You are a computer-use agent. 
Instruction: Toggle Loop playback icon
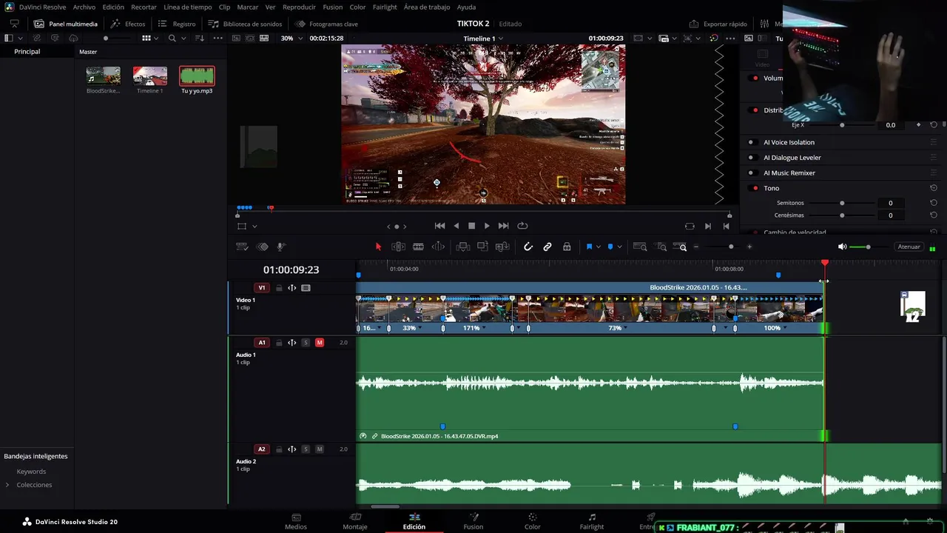tap(522, 226)
